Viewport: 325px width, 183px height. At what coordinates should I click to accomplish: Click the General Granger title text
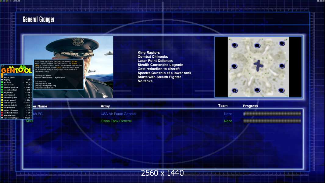point(38,19)
